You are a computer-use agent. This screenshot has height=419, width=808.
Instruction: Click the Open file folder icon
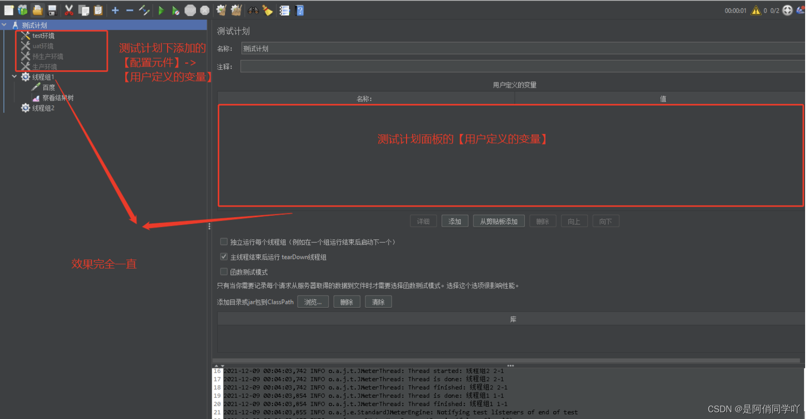click(38, 10)
